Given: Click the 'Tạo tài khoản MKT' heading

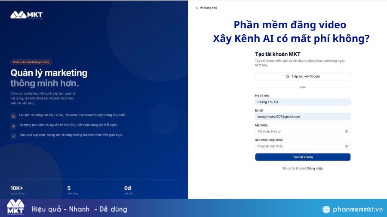Looking at the screenshot, I should 277,54.
